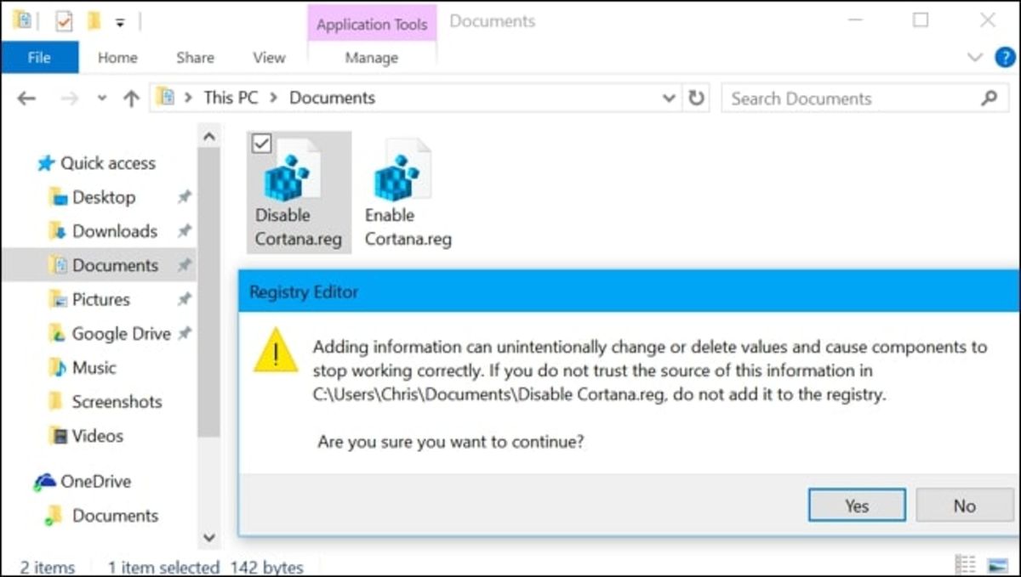This screenshot has height=577, width=1021.
Task: Switch to the View ribbon tab
Action: pyautogui.click(x=269, y=58)
